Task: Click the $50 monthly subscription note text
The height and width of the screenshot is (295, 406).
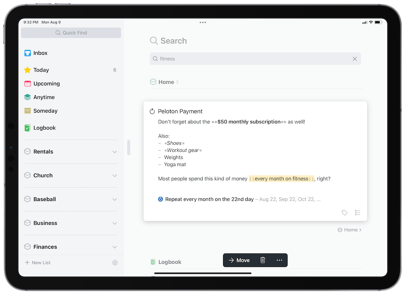Action: click(x=249, y=122)
